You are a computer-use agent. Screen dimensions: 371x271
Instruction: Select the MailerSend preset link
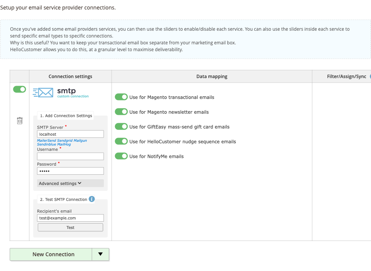[46, 141]
